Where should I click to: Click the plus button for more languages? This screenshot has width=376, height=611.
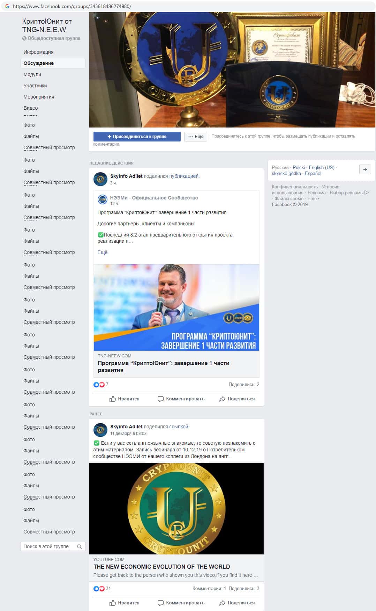click(365, 169)
